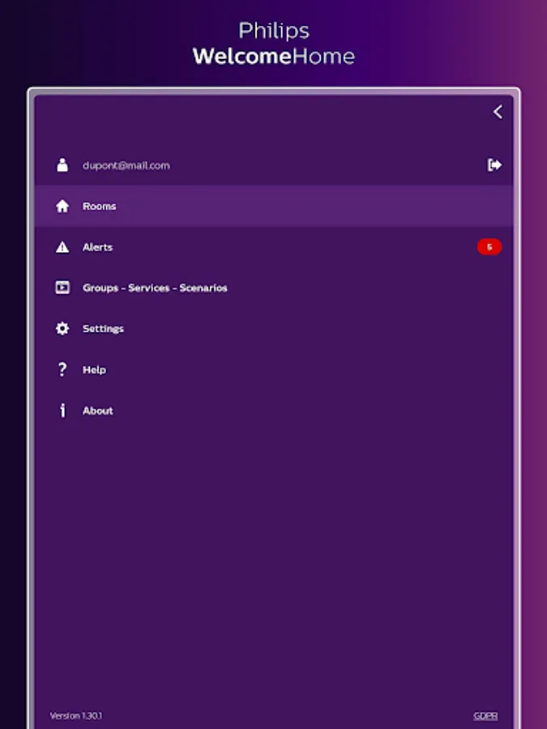Click the info About icon

62,410
